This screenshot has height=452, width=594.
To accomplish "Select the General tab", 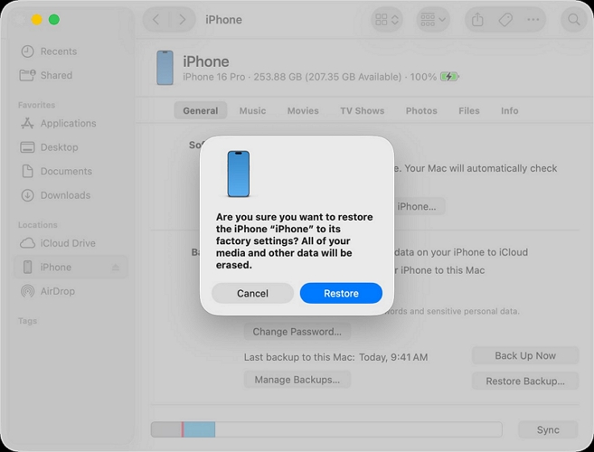I will (x=201, y=110).
